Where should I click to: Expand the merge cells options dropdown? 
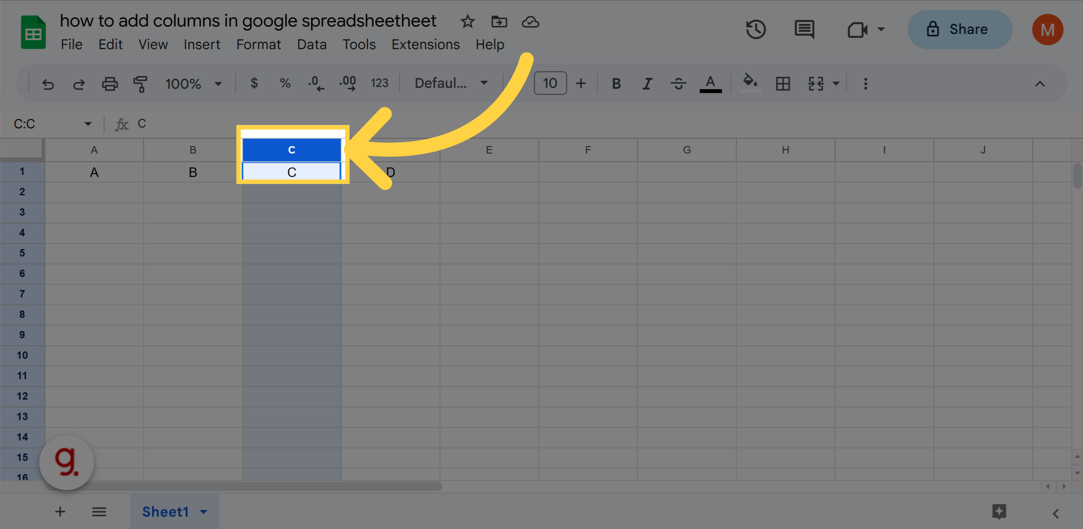click(836, 84)
